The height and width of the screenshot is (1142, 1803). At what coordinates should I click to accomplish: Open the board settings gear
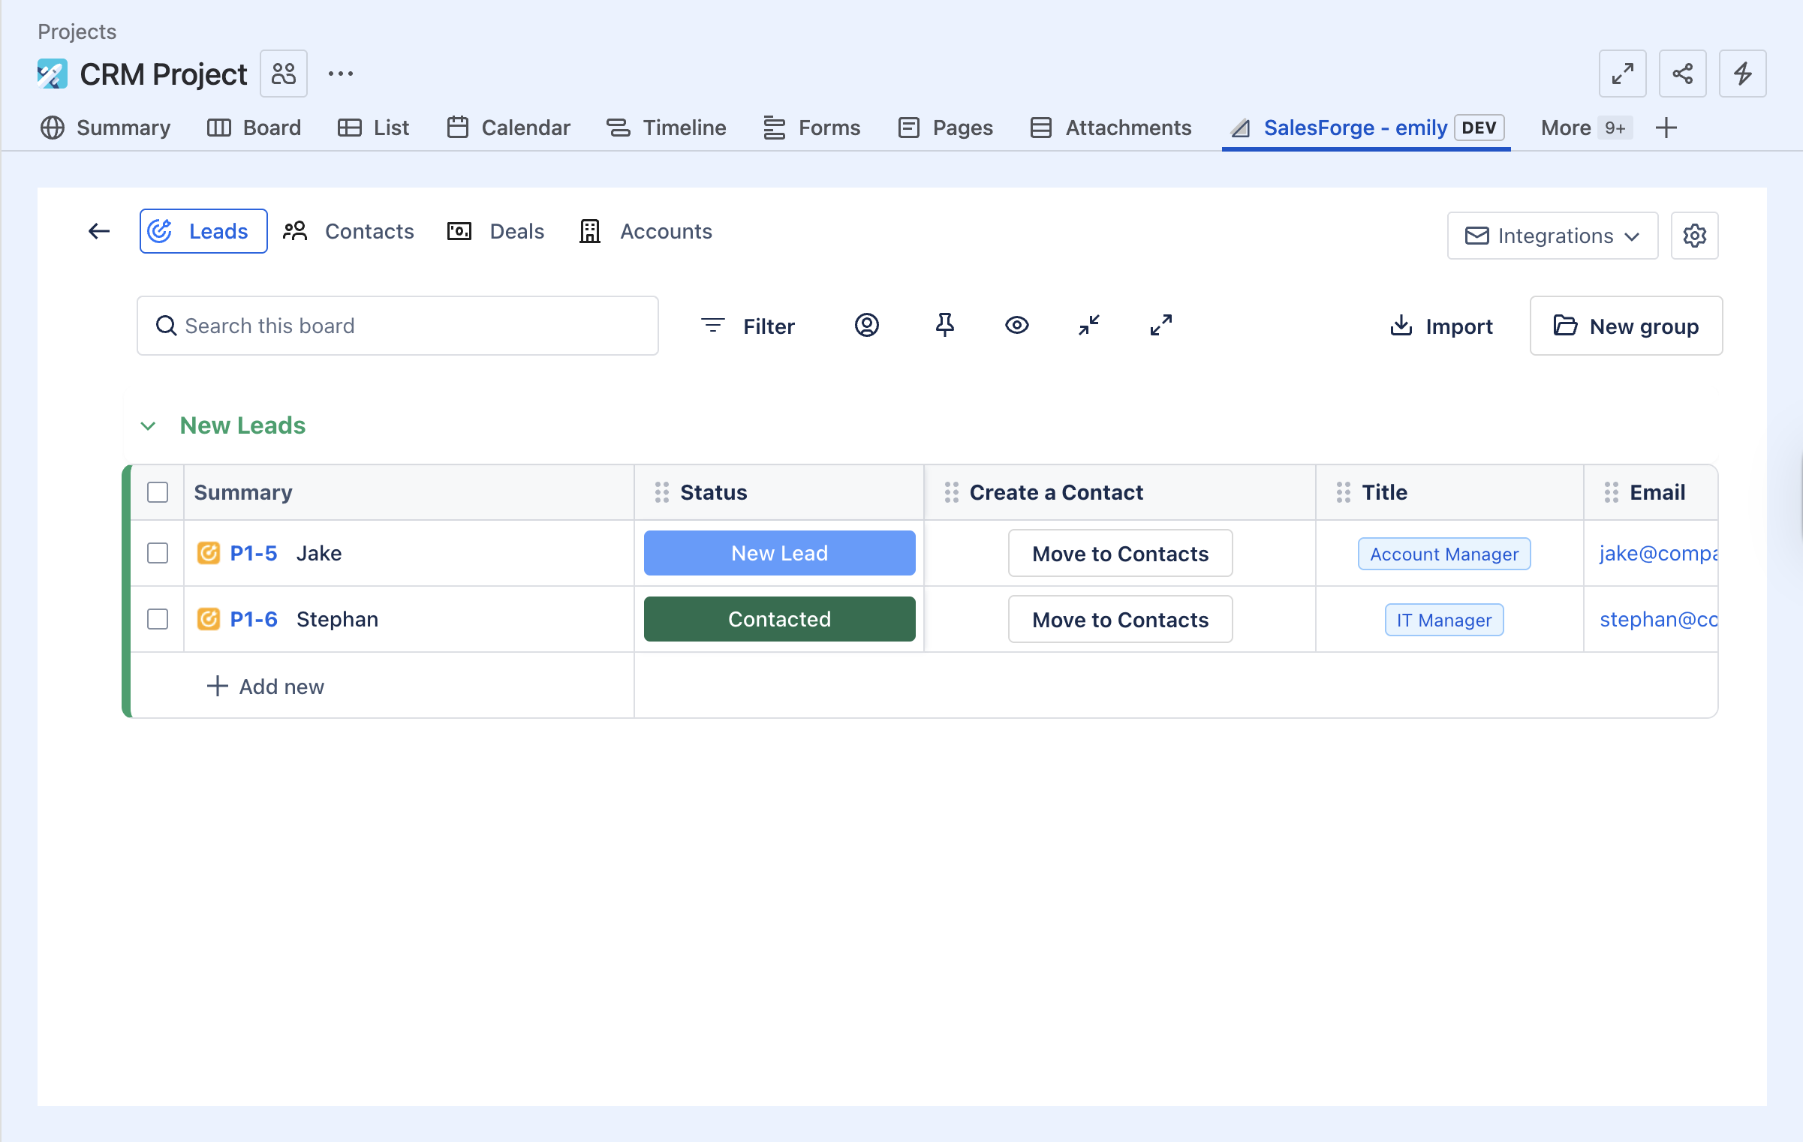click(x=1694, y=236)
